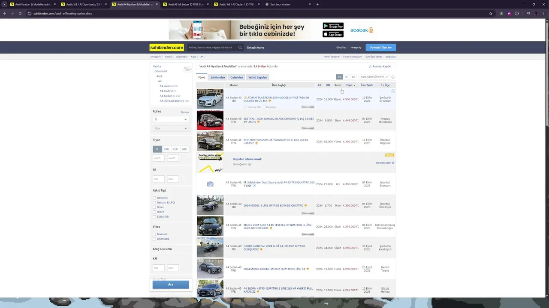Open a new browser tab
The height and width of the screenshot is (308, 549).
tap(317, 4)
